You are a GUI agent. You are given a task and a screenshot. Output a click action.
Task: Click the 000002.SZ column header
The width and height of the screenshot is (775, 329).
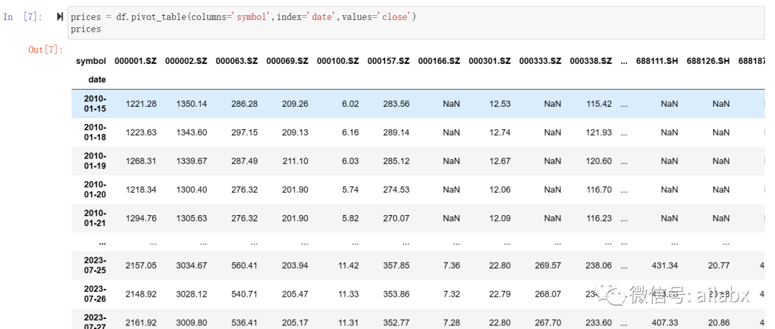pos(186,61)
